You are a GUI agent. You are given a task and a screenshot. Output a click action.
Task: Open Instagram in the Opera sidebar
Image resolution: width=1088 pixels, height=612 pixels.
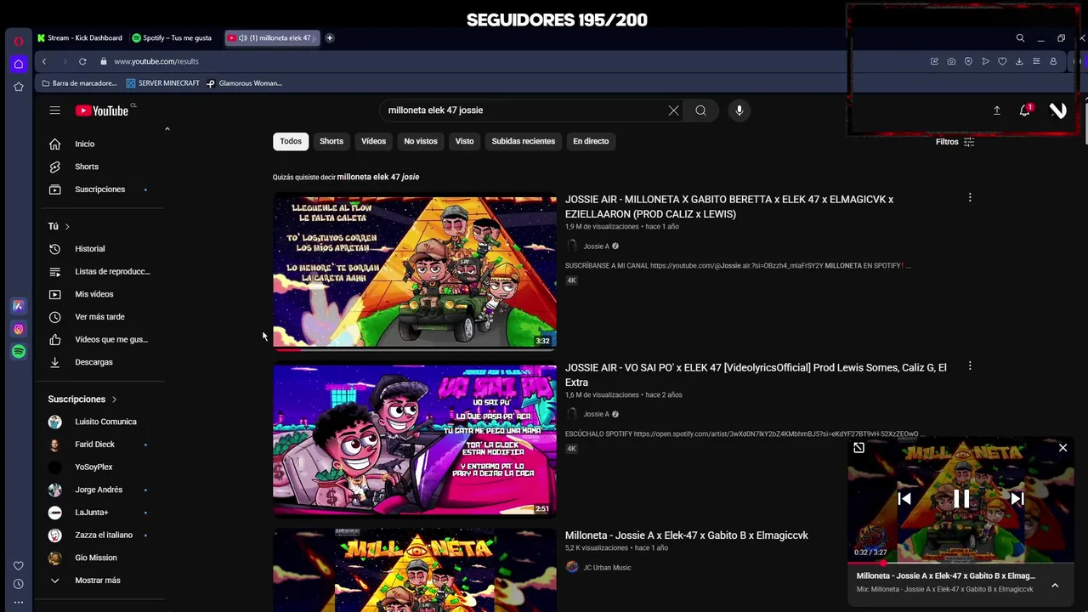pos(19,329)
